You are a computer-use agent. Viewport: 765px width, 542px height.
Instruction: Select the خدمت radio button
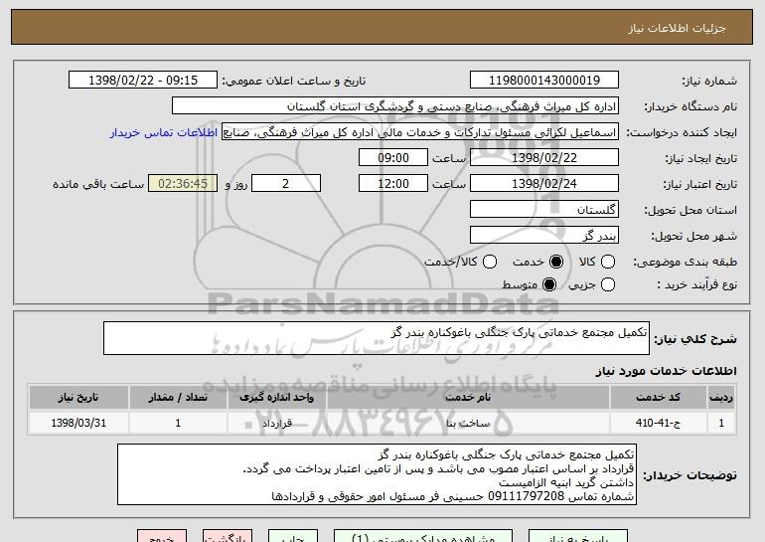[x=556, y=262]
